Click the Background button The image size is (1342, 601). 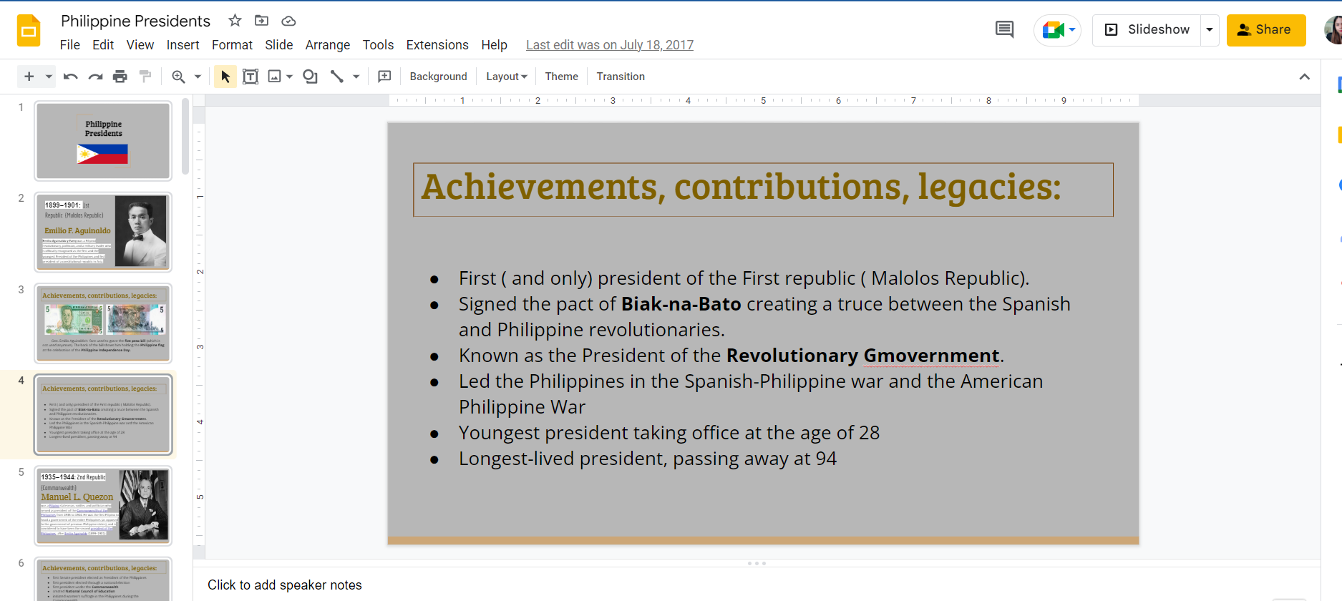438,77
